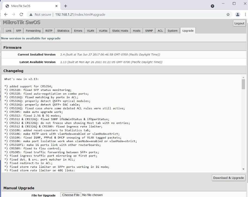Click Choose File for manual upgrade
Screen dimensions: 248x197
[71, 195]
